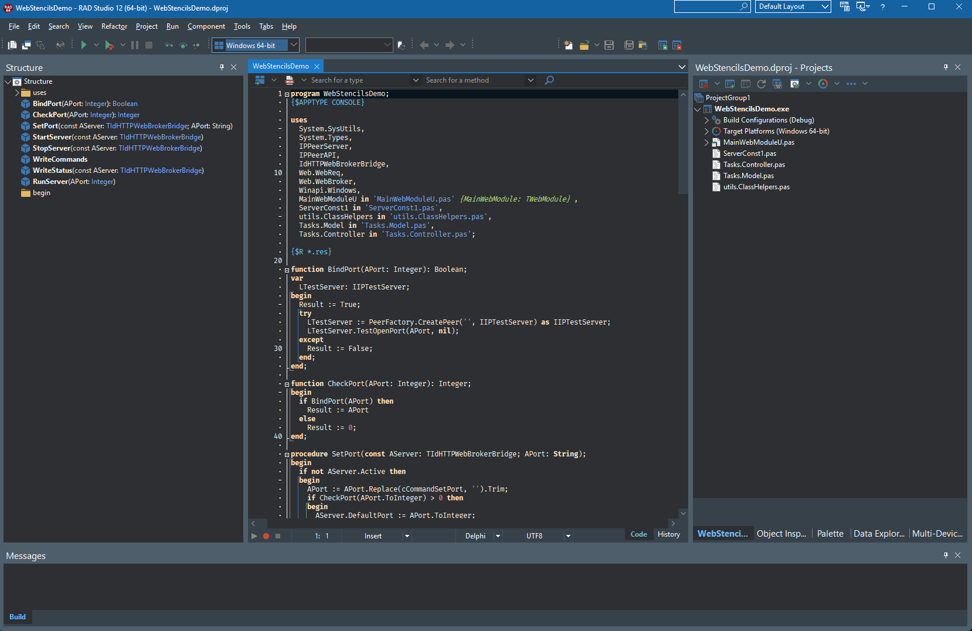
Task: Click the Save All icon in toolbar
Action: [629, 45]
